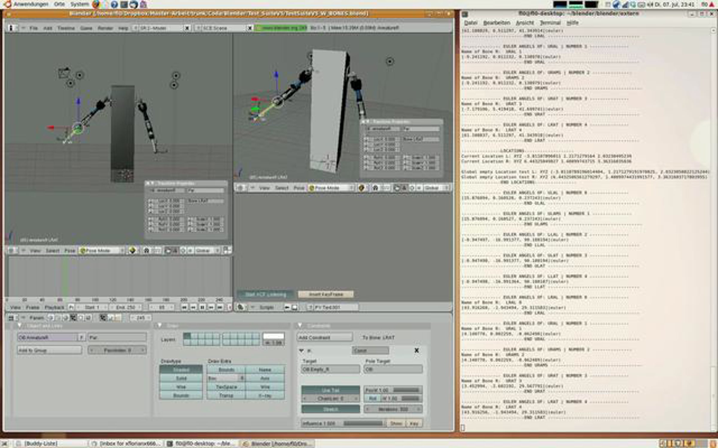Screen dimensions: 718x448
Task: Click Add Constraint button
Action: (325, 337)
